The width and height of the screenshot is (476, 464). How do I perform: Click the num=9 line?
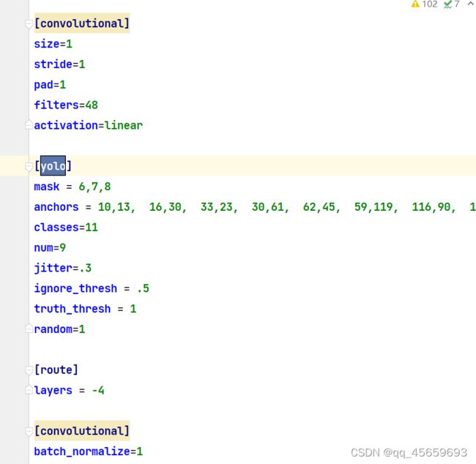click(50, 247)
